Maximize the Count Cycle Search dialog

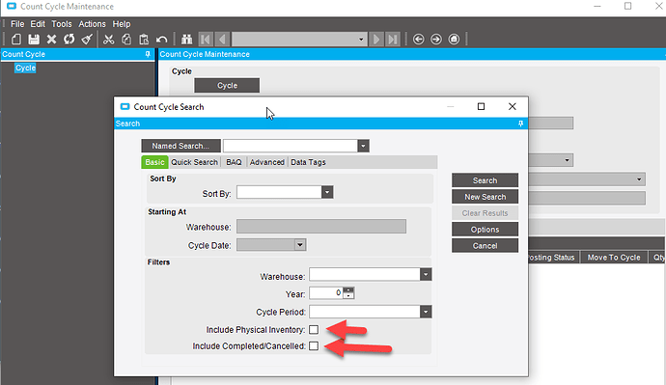pyautogui.click(x=481, y=106)
